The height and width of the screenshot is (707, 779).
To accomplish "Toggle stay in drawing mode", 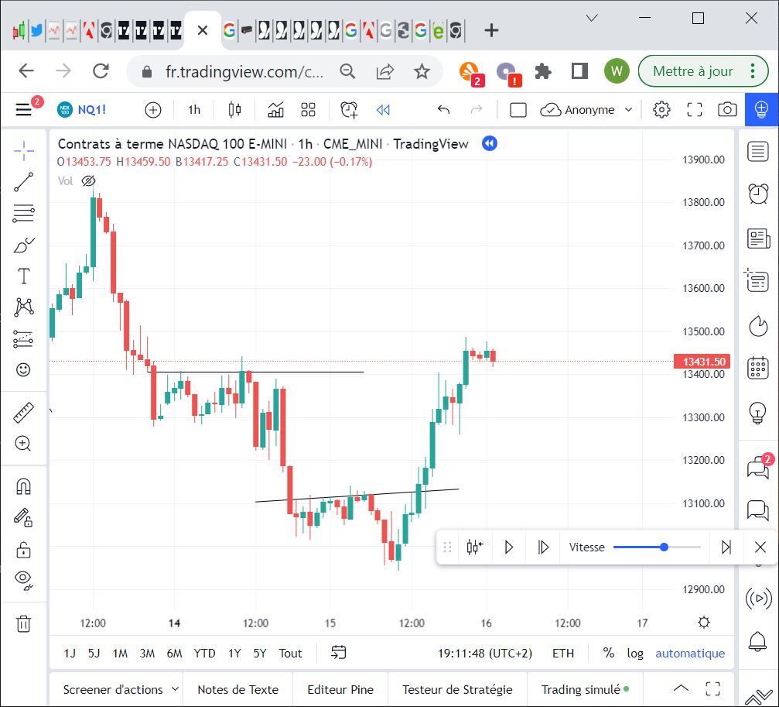I will (23, 517).
